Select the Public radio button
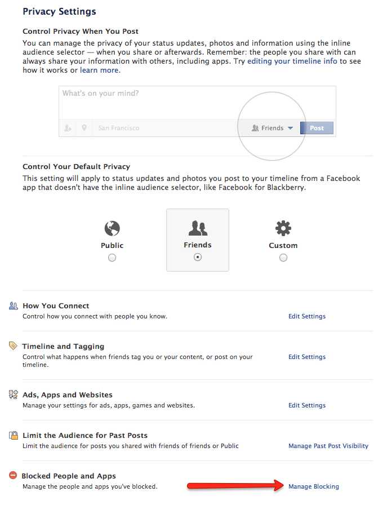The image size is (387, 505). pyautogui.click(x=112, y=258)
